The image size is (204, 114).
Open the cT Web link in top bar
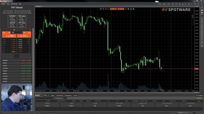pyautogui.click(x=159, y=4)
